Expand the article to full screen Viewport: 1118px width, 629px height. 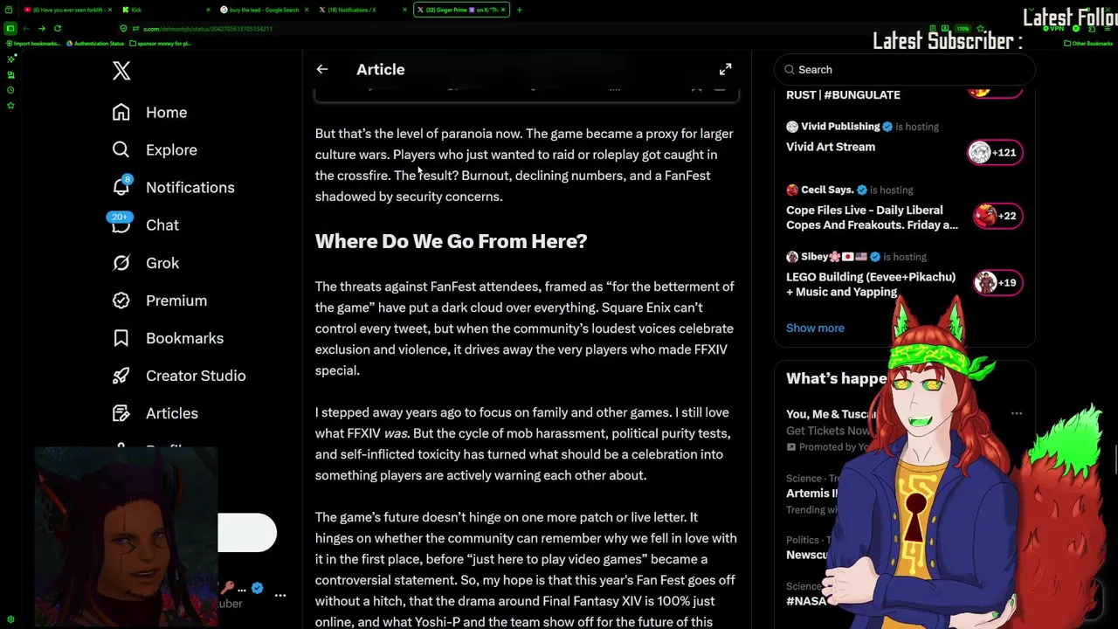tap(725, 69)
